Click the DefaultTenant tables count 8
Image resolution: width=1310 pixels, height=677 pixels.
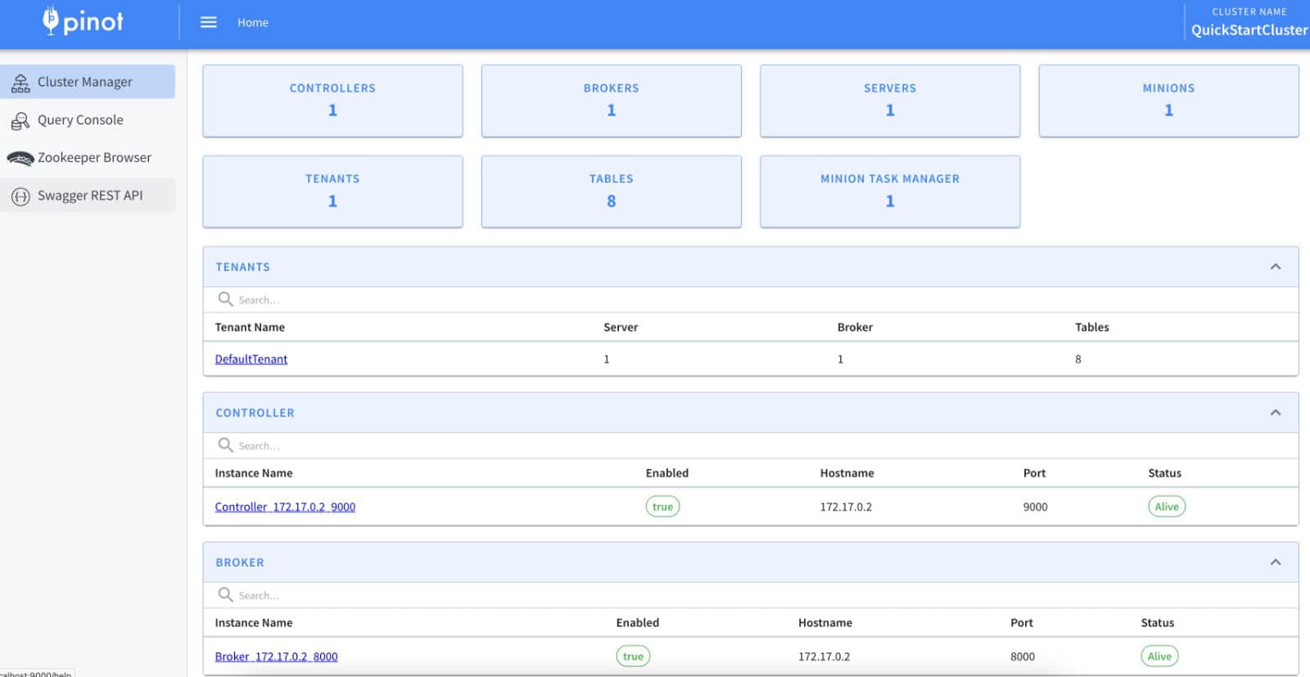(1077, 359)
